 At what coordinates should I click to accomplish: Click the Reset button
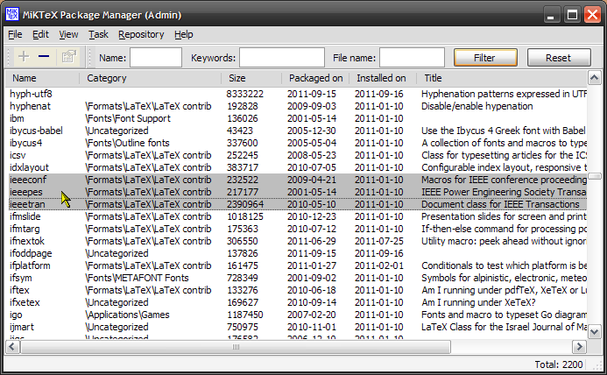pyautogui.click(x=559, y=58)
